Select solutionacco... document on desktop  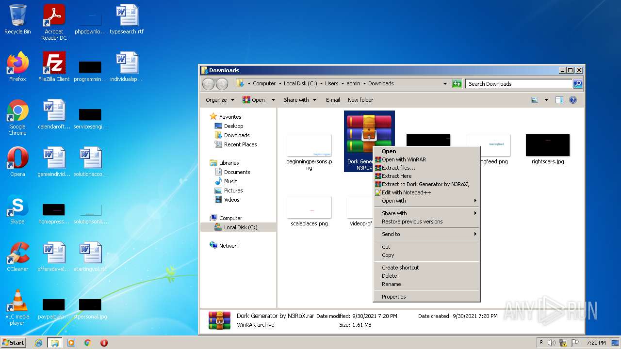90,162
